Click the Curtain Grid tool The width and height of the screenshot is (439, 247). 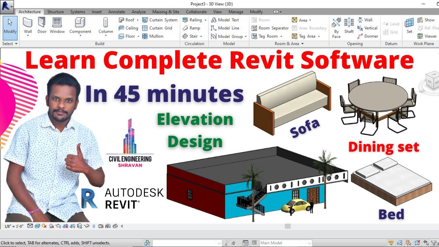pyautogui.click(x=157, y=28)
